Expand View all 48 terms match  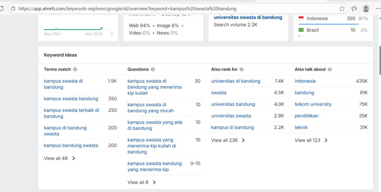pos(60,158)
